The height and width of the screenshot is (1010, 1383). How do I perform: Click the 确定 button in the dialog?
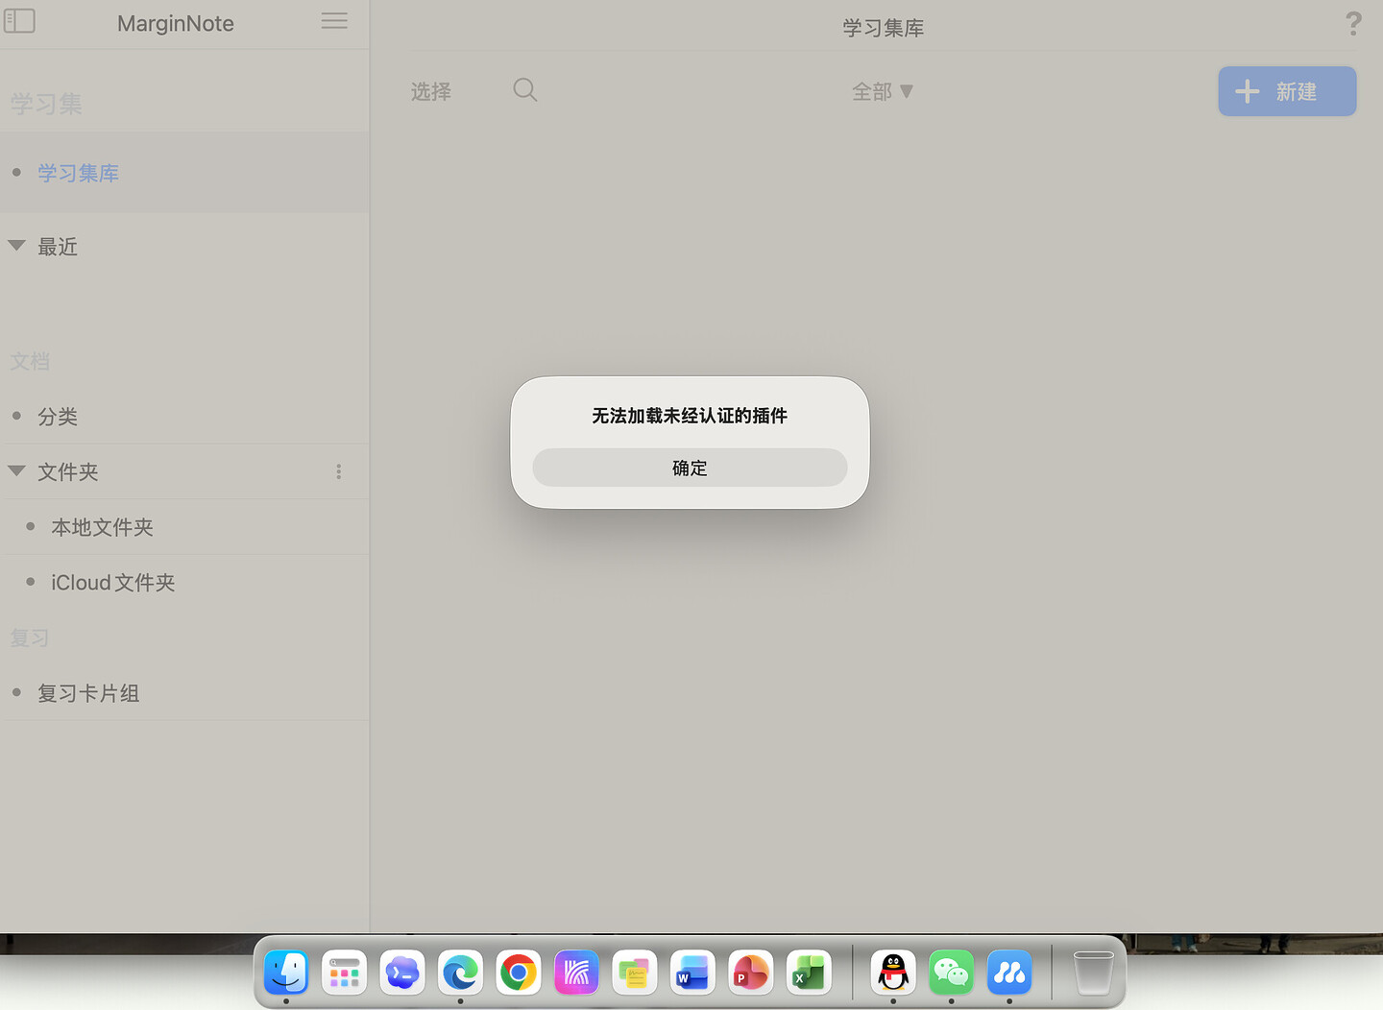pos(690,468)
